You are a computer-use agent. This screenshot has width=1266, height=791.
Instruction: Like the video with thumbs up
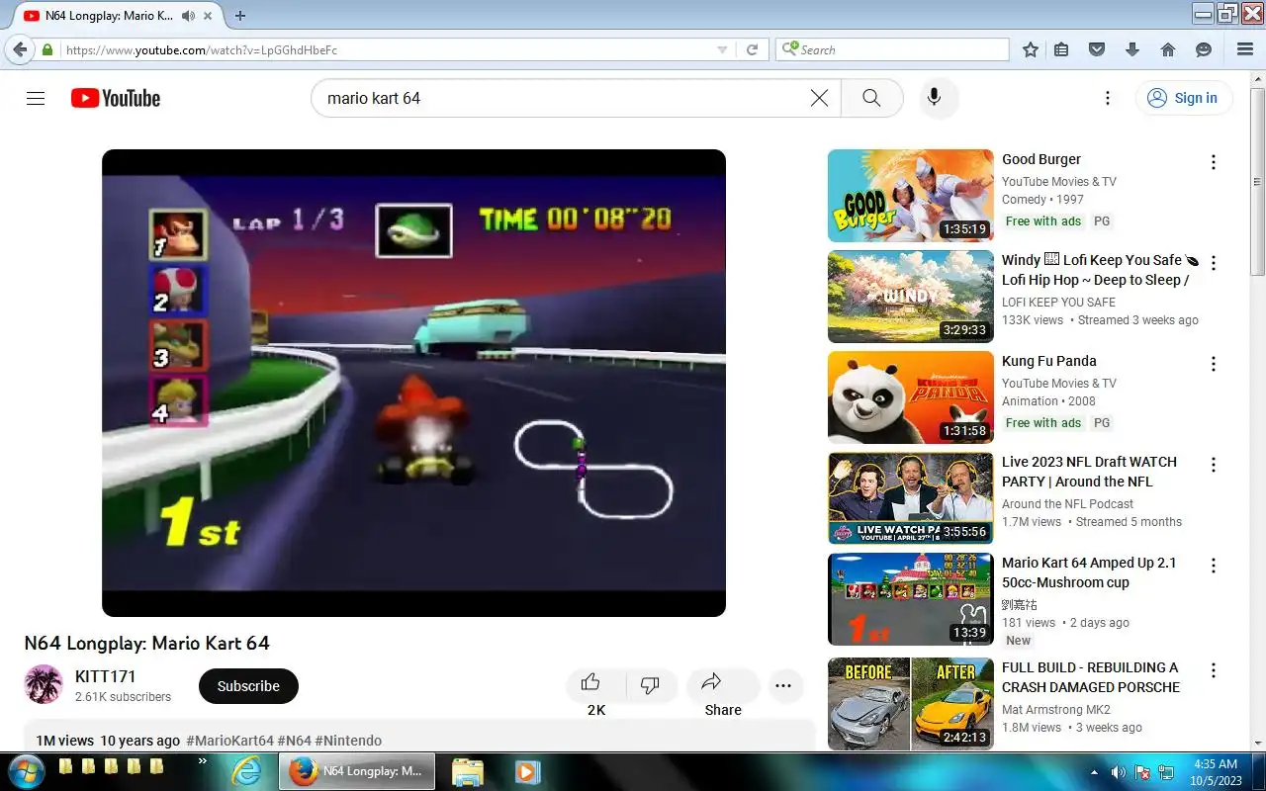click(x=590, y=683)
